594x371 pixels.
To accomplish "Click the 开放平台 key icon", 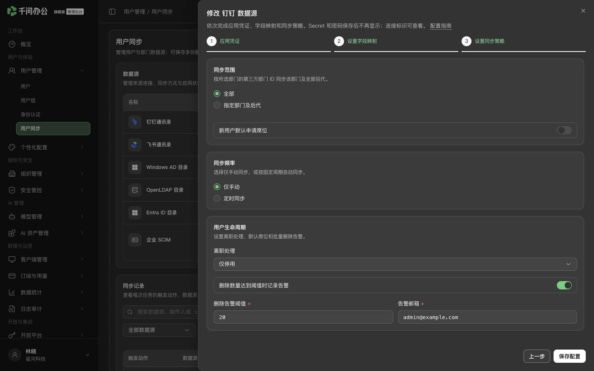I will [x=12, y=335].
